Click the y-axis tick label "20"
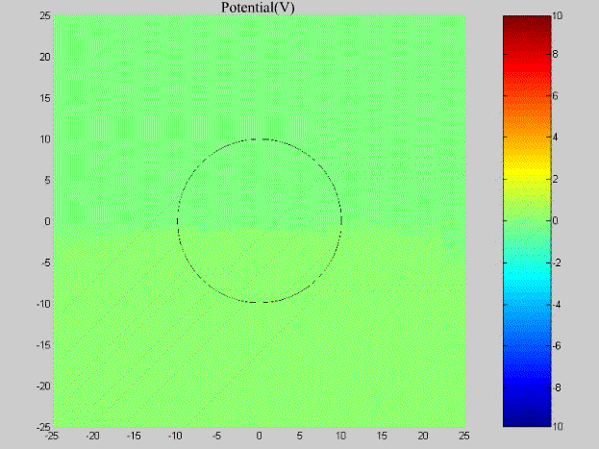 click(x=45, y=57)
